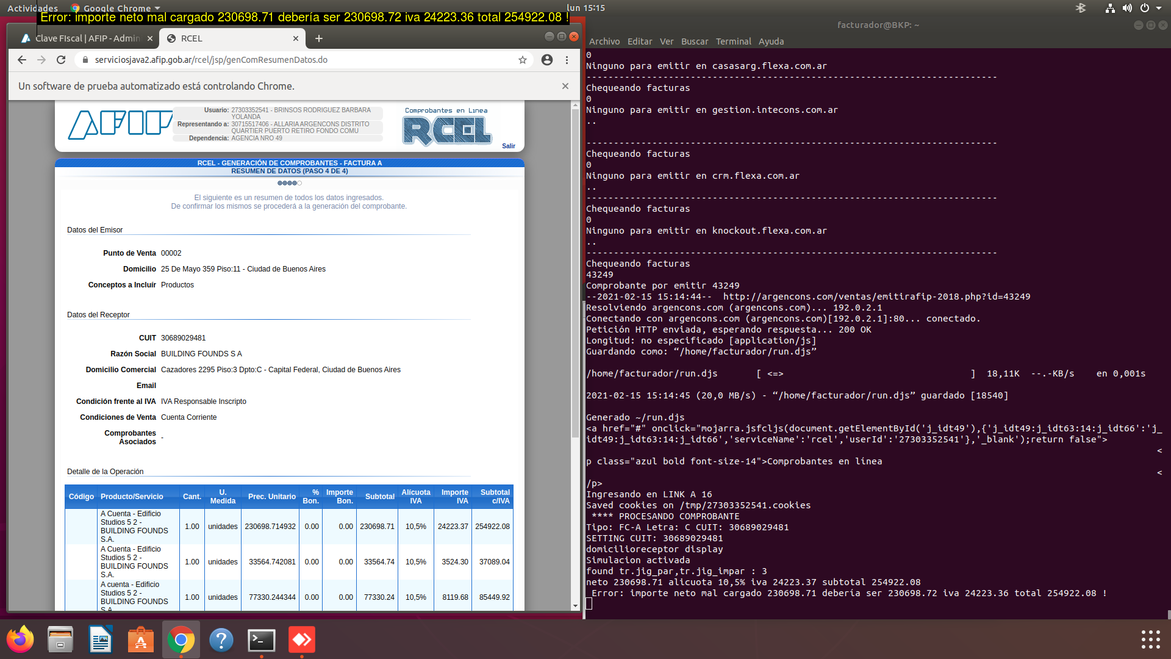
Task: Open the Chrome profile avatar menu
Action: pos(547,60)
